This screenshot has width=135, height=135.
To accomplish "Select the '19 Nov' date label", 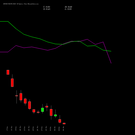I will 16,129.
